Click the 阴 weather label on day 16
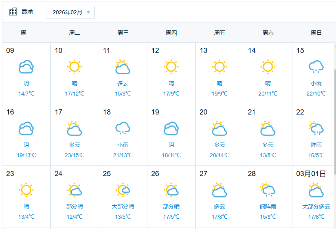 coord(26,145)
